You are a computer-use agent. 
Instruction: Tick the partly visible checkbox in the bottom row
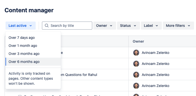pos(20,96)
